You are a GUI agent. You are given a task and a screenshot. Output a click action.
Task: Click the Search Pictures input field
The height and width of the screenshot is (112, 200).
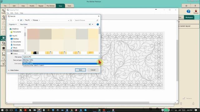point(85,20)
